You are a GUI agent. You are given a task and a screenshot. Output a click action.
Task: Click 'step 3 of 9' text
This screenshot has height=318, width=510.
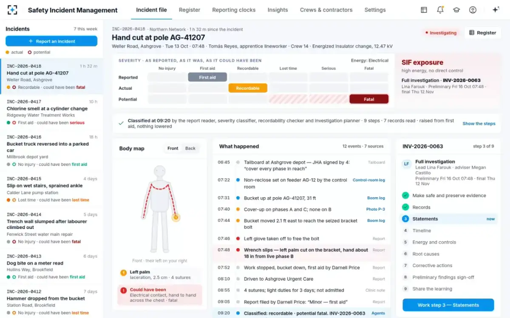[x=484, y=146]
